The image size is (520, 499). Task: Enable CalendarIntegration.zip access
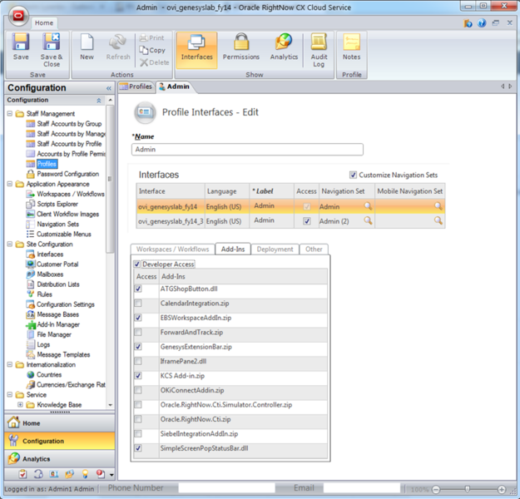138,304
